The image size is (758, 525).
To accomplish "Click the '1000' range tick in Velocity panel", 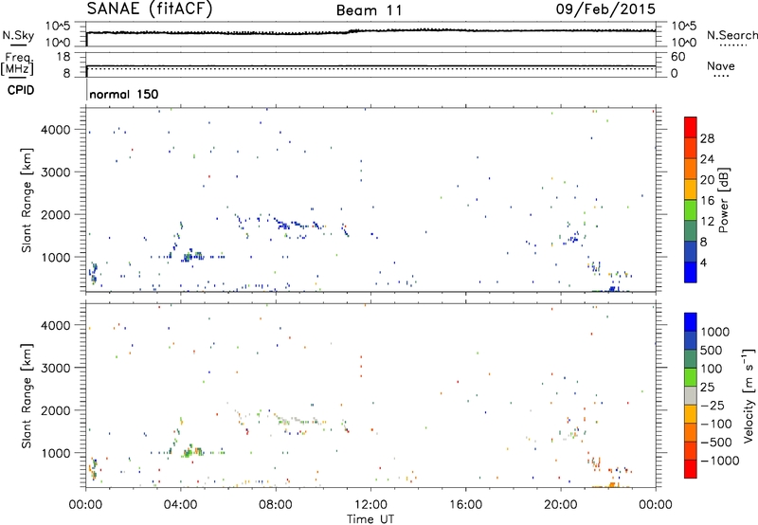I will [x=55, y=453].
